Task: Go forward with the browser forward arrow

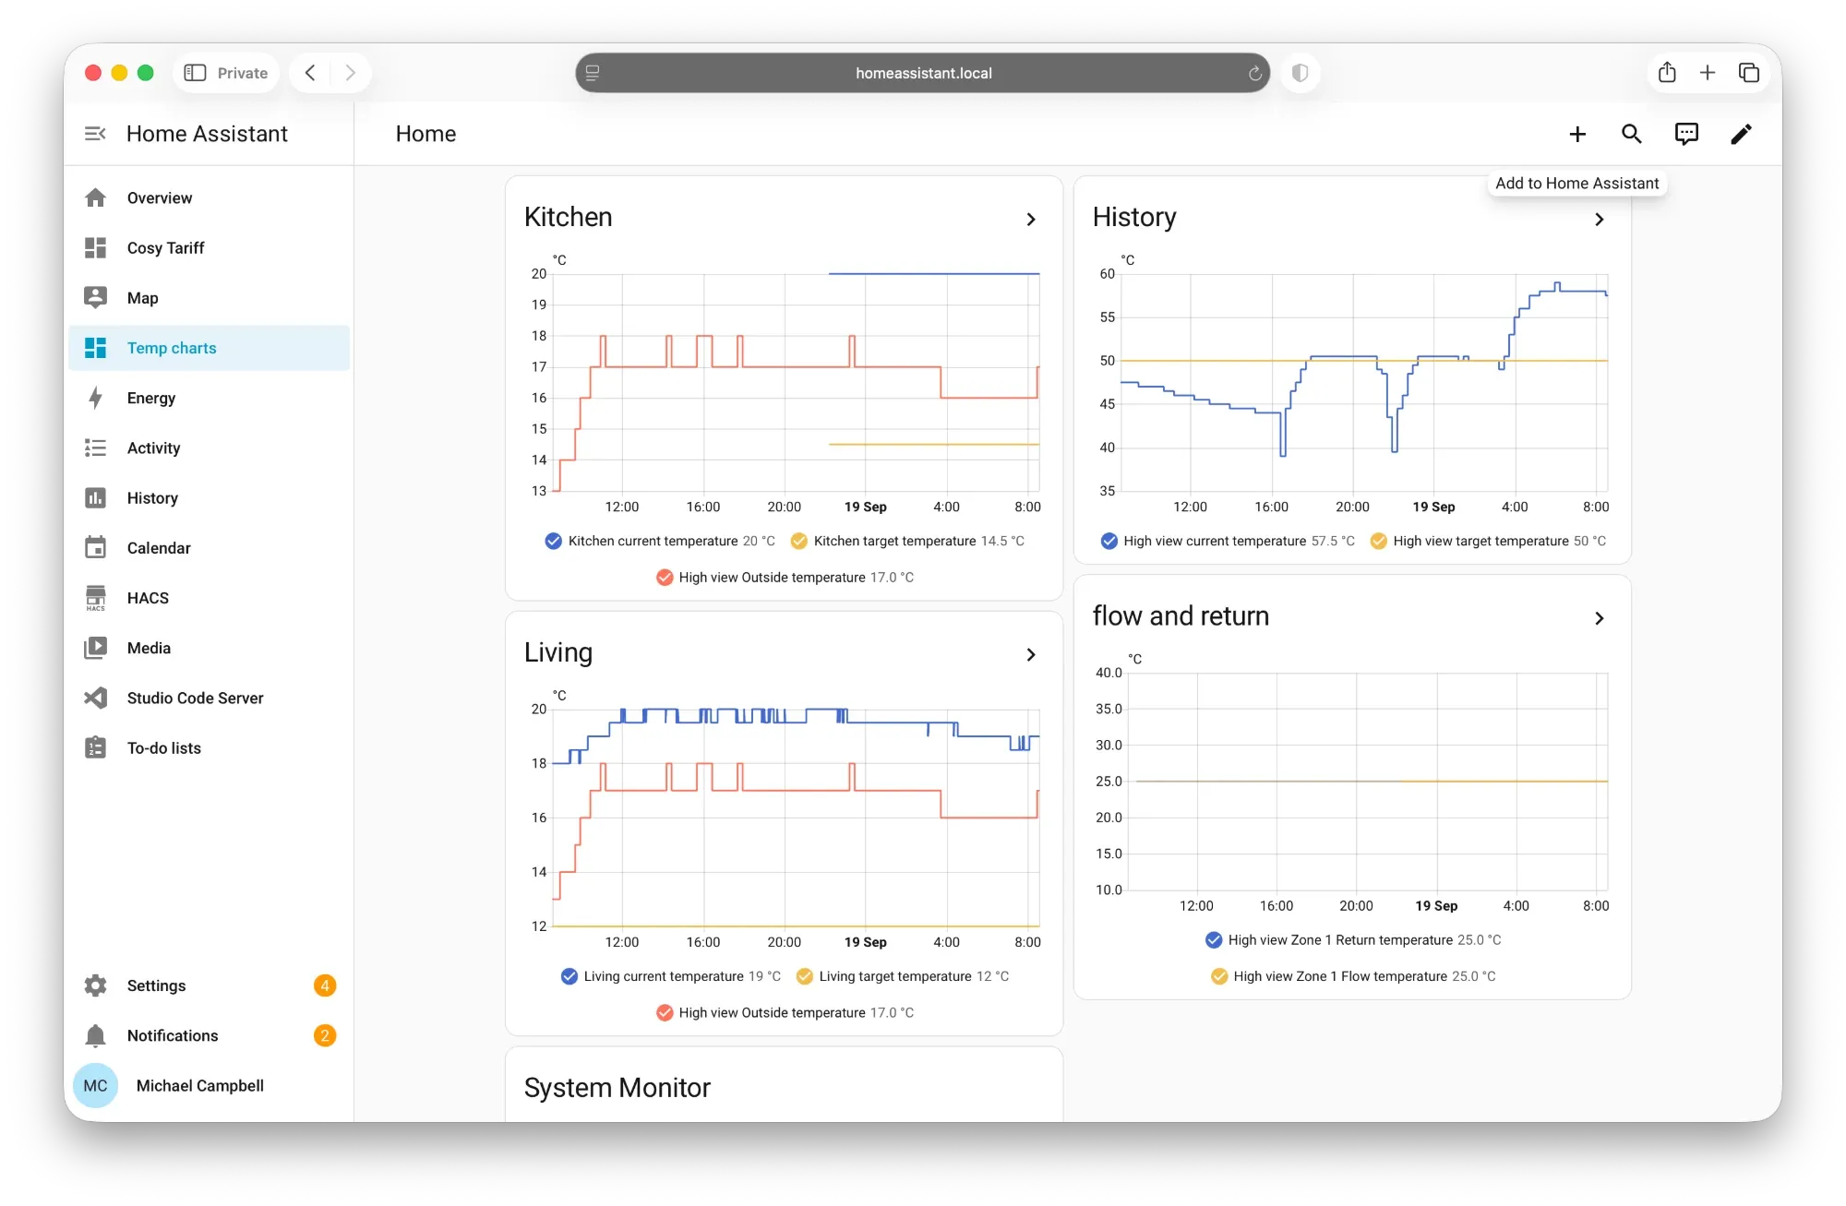Action: click(350, 73)
